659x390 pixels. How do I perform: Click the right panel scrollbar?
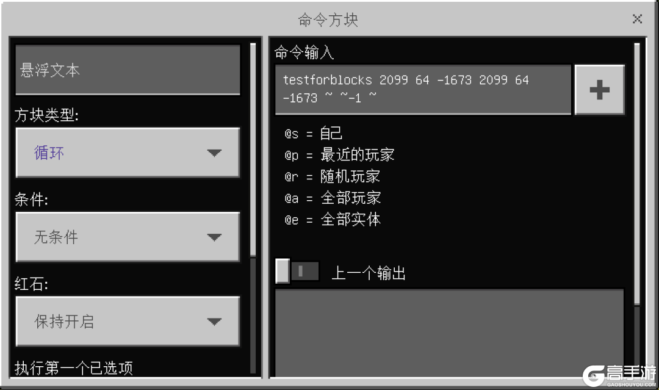click(x=636, y=173)
